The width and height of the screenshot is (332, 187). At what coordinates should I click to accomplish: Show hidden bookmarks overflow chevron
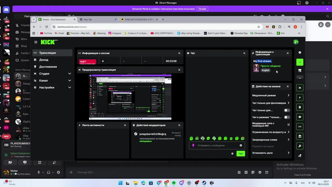(x=299, y=33)
